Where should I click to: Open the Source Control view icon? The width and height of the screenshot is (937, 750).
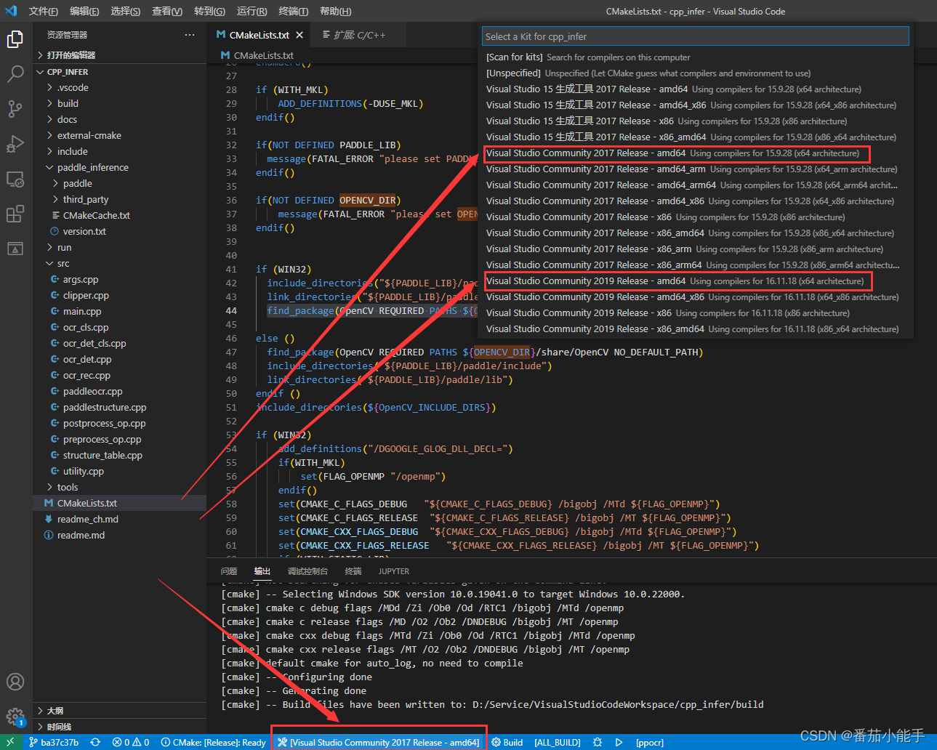point(15,109)
